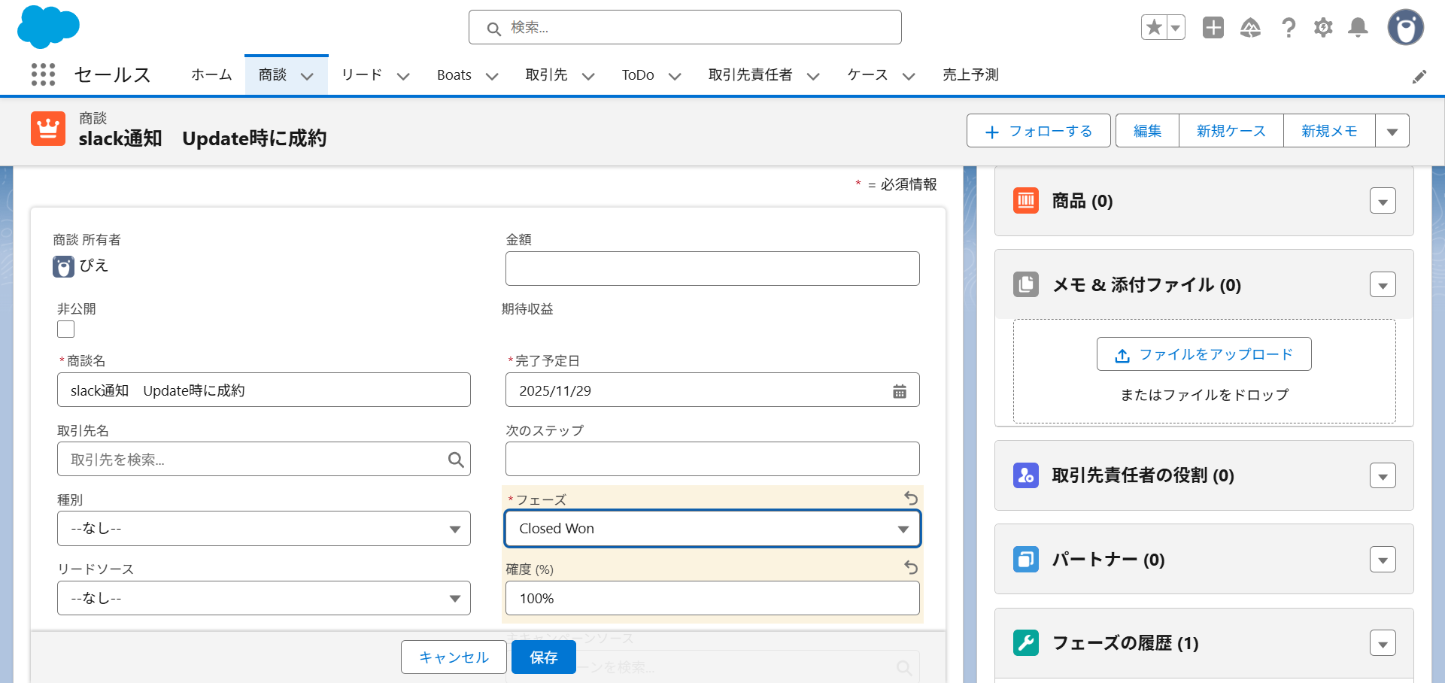The image size is (1445, 683).
Task: Click the owner avatar next to ぴえ
Action: click(x=63, y=266)
